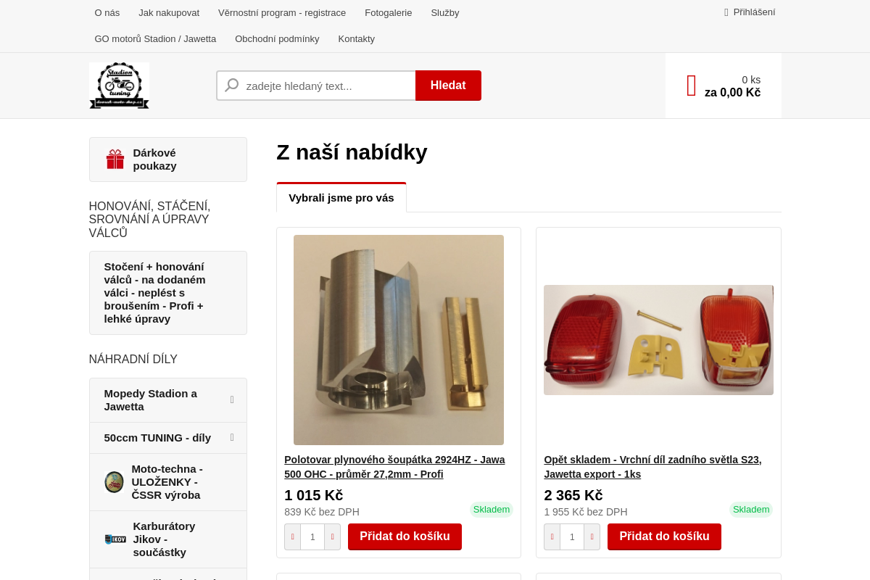Open Karburátory Jikov logo icon
870x580 pixels.
coord(115,539)
